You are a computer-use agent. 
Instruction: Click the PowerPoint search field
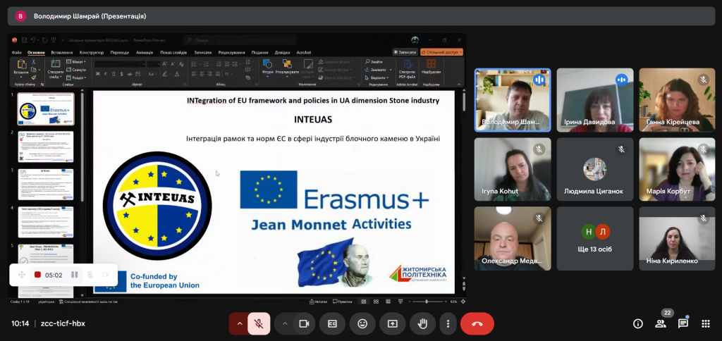(x=240, y=40)
